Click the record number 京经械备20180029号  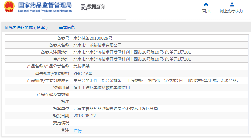click(x=93, y=38)
